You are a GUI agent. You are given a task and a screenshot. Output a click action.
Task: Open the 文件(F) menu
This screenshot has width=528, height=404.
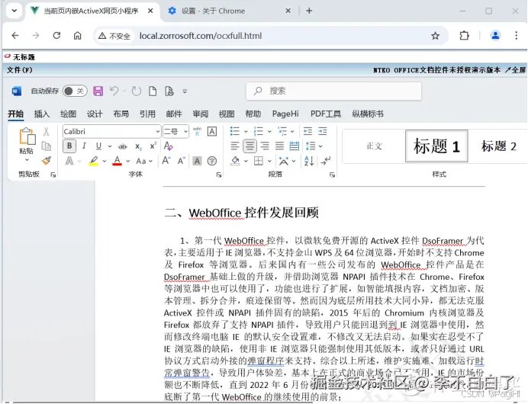(20, 70)
